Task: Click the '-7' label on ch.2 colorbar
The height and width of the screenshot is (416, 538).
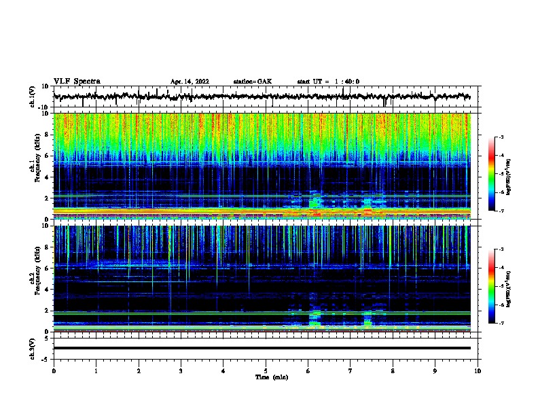Action: coord(501,323)
